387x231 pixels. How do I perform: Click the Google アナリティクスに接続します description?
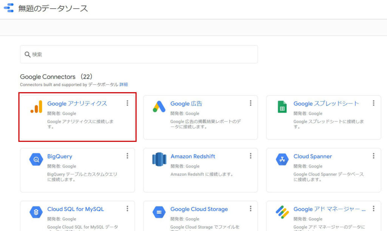click(x=80, y=124)
